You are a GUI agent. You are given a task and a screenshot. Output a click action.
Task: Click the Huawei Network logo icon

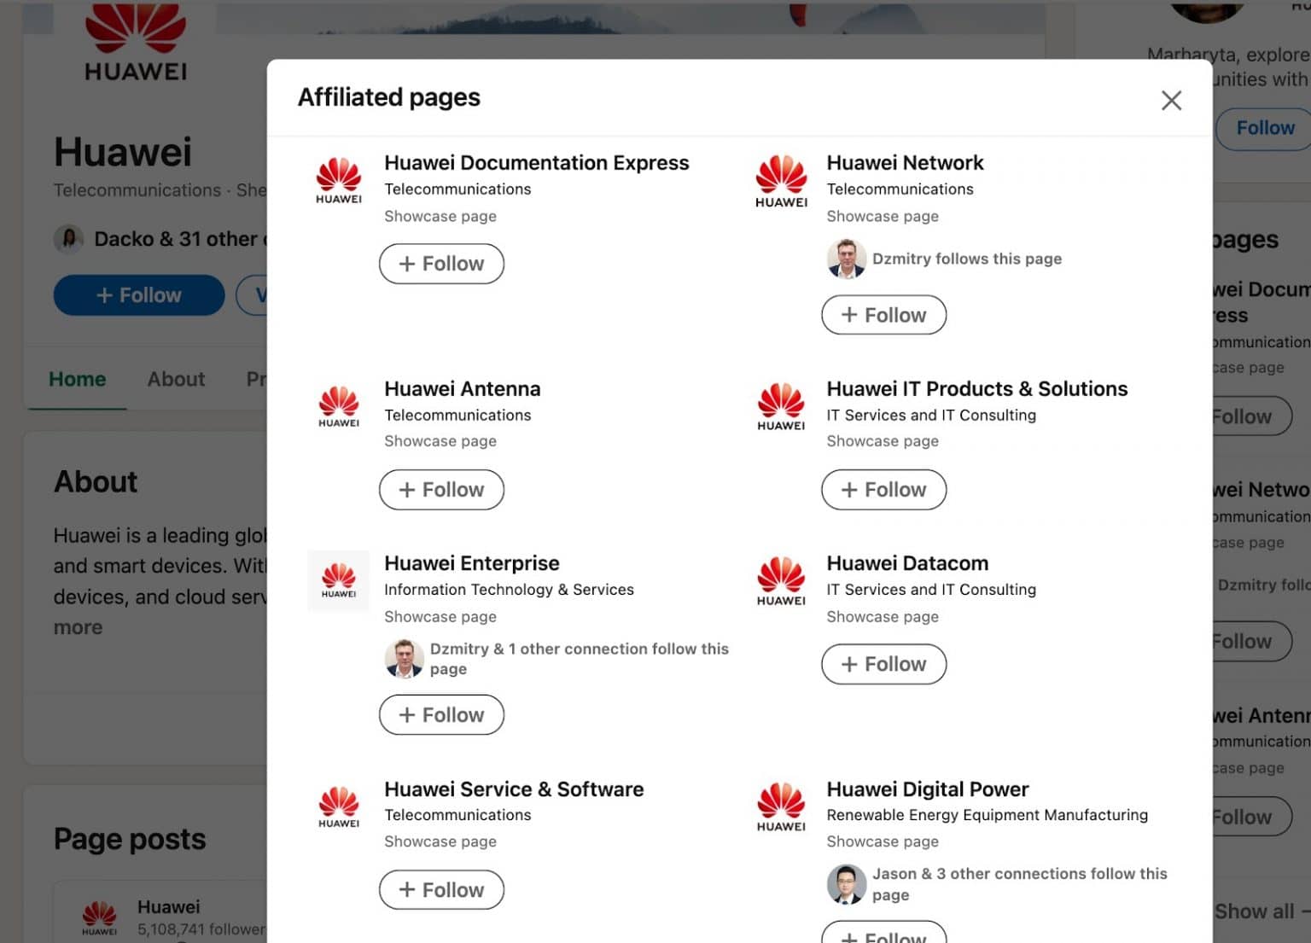[x=780, y=181]
